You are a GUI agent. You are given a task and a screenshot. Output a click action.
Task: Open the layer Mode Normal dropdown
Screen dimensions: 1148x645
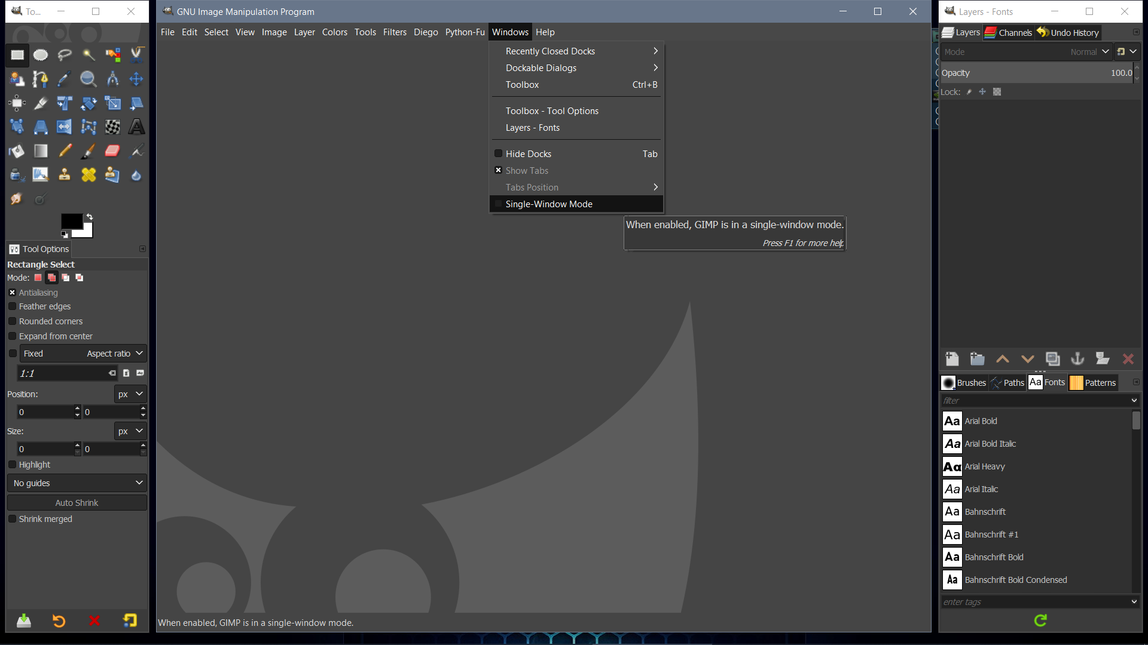pos(1027,52)
